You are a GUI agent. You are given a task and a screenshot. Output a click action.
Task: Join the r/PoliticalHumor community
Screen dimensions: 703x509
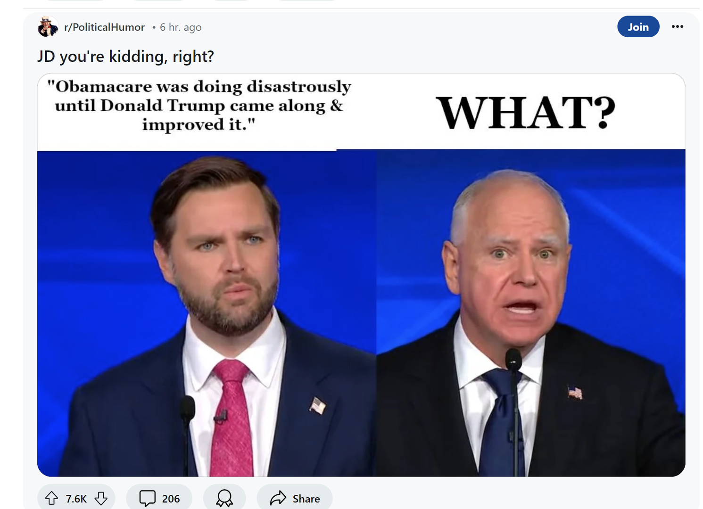pos(638,27)
